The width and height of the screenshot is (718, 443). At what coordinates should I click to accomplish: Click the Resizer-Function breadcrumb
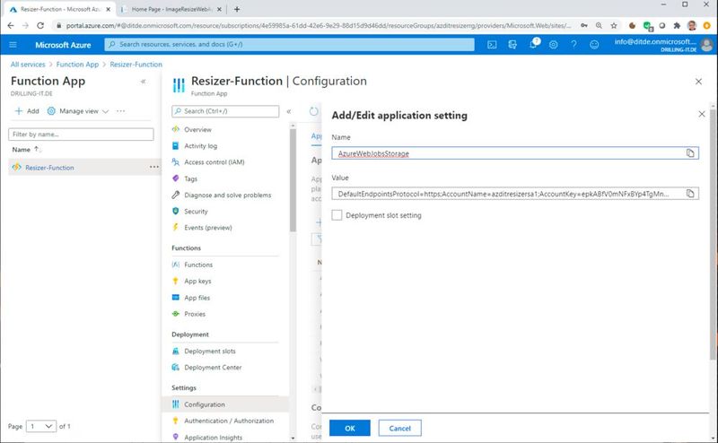point(136,65)
